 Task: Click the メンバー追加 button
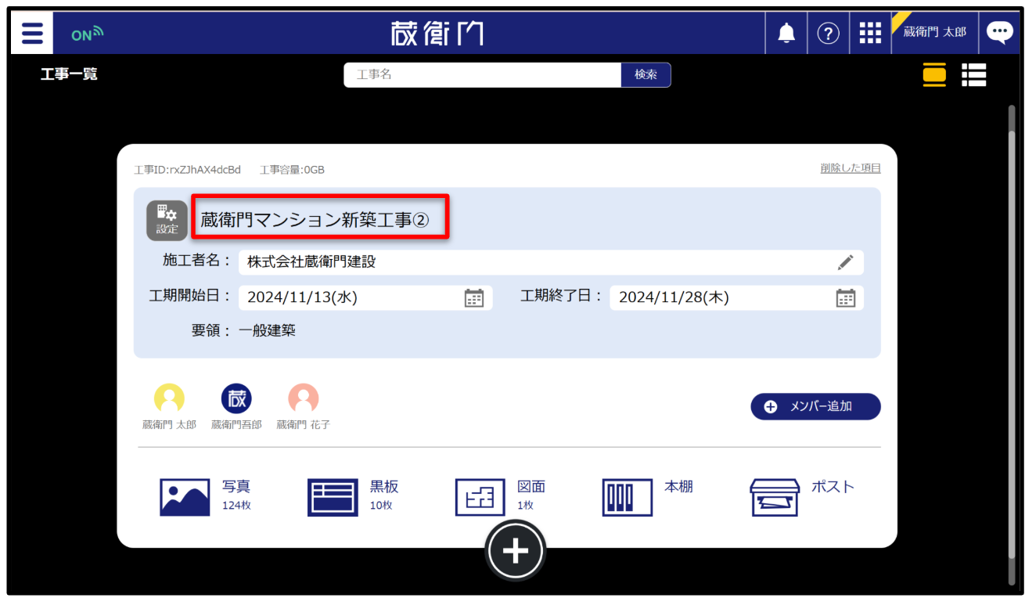[815, 406]
